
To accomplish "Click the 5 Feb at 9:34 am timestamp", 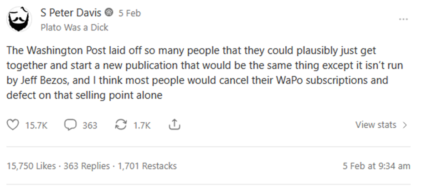I will click(x=376, y=166).
